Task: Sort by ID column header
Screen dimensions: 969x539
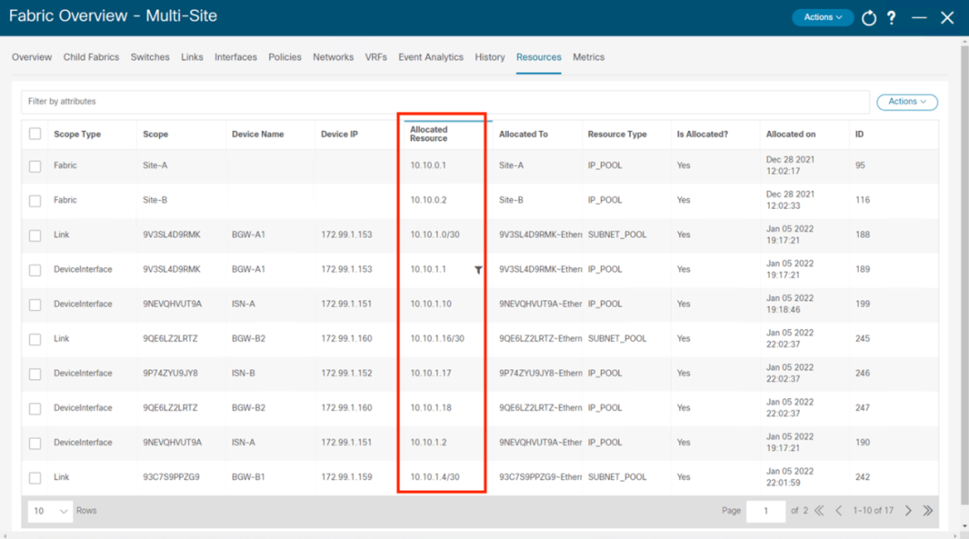Action: tap(859, 134)
